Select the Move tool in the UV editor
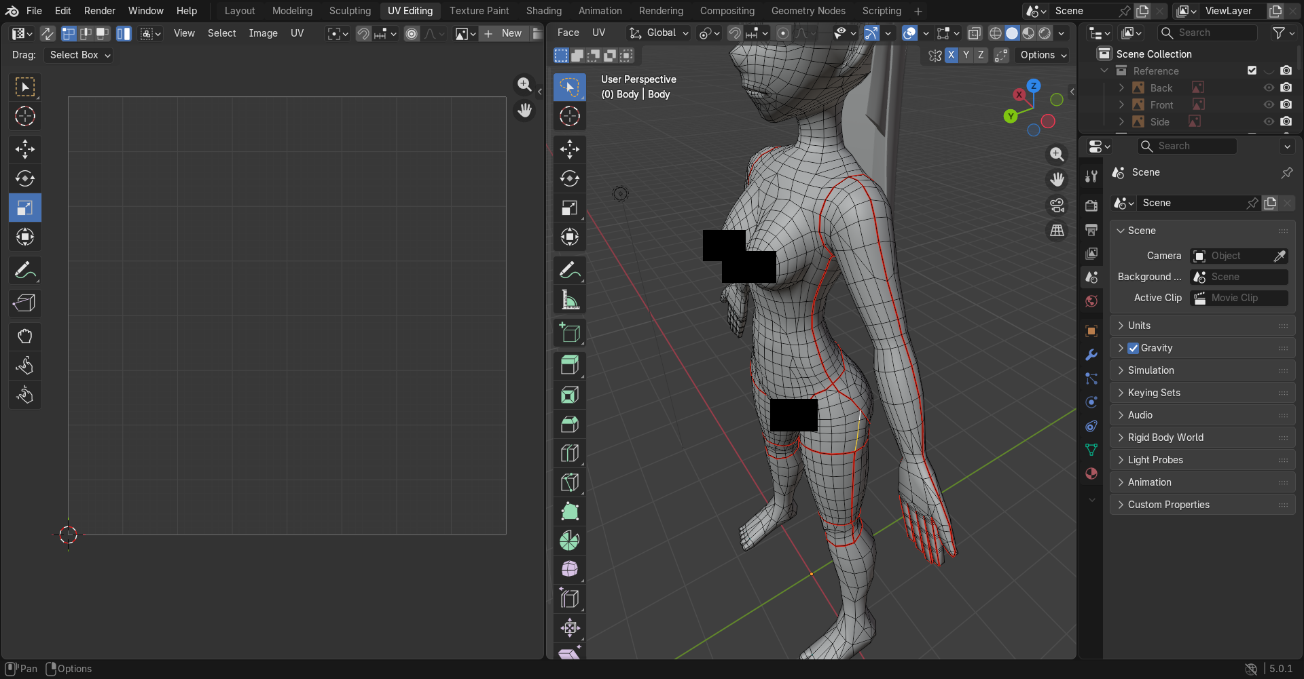 [x=25, y=149]
